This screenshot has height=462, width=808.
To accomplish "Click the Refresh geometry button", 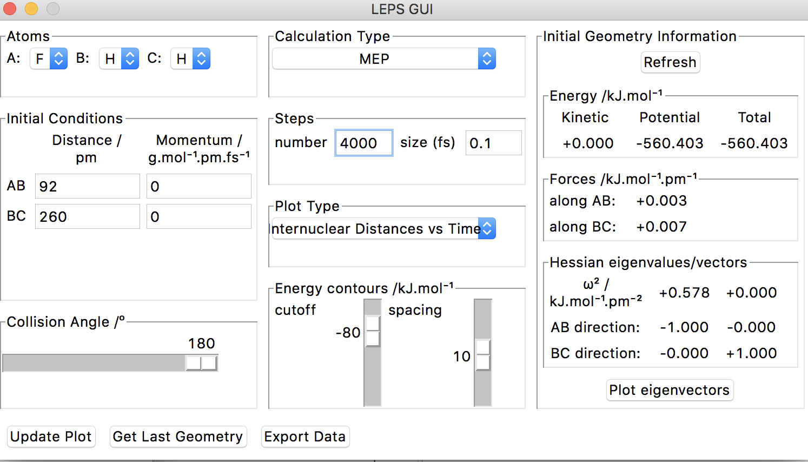I will [670, 62].
